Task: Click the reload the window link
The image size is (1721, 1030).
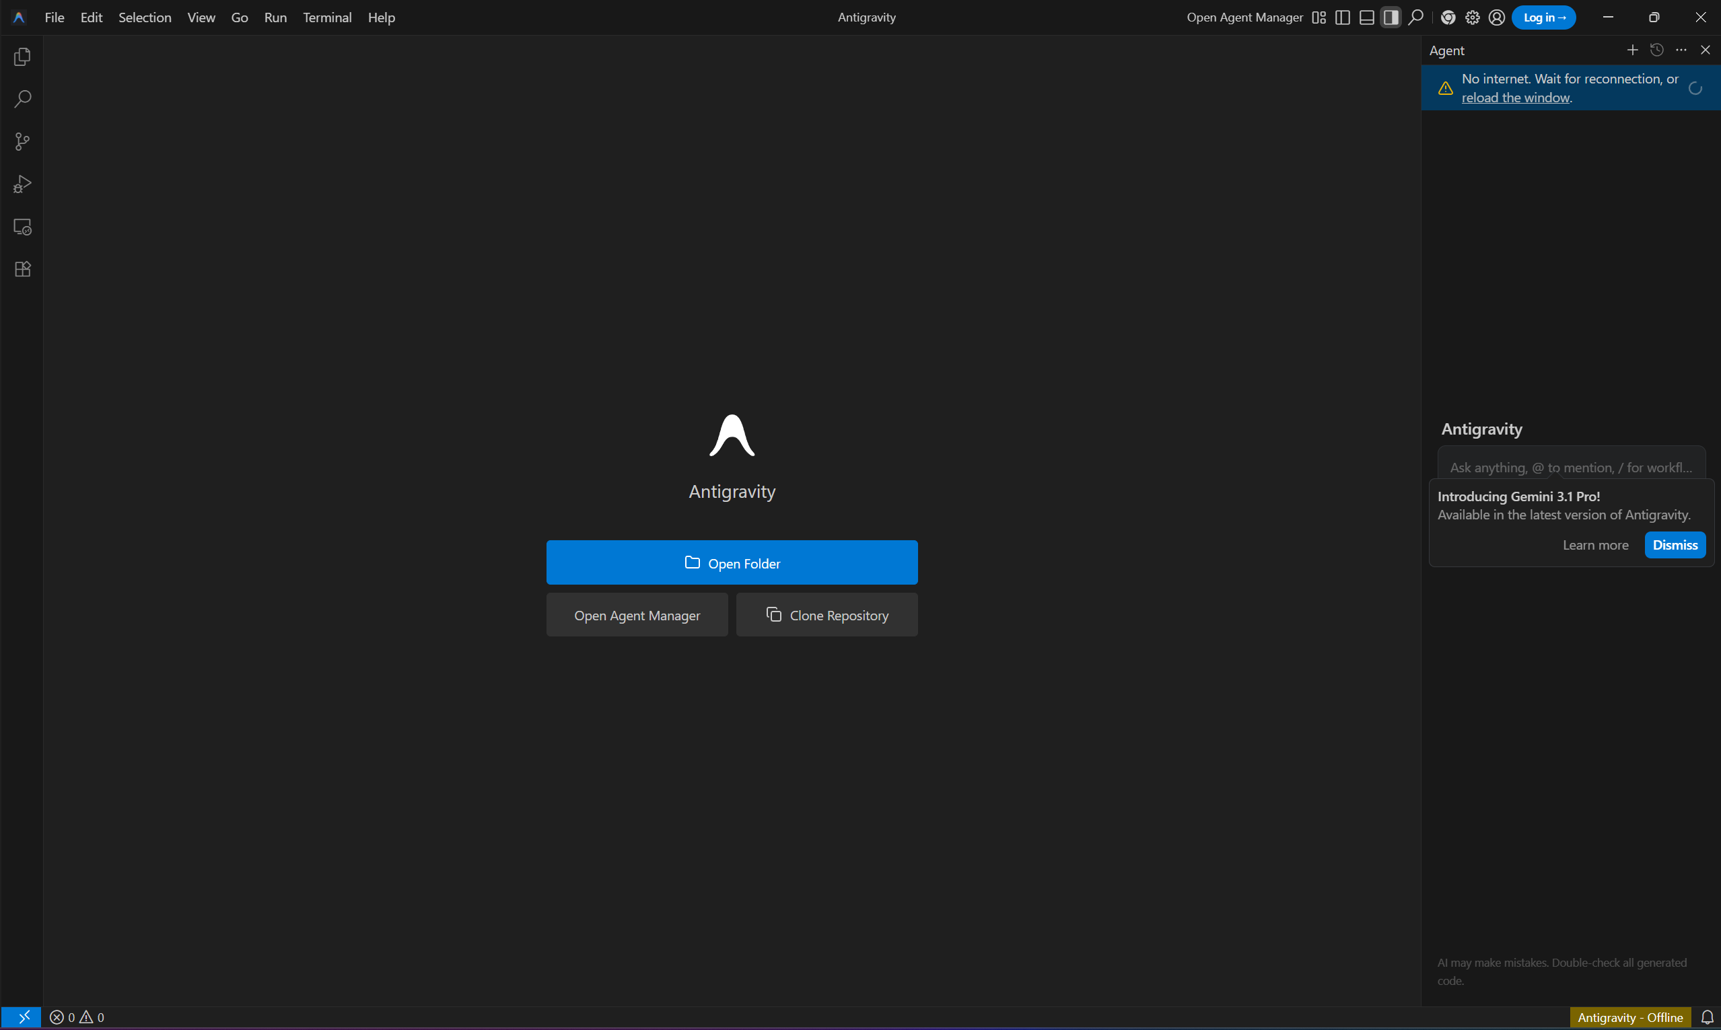Action: click(1516, 98)
